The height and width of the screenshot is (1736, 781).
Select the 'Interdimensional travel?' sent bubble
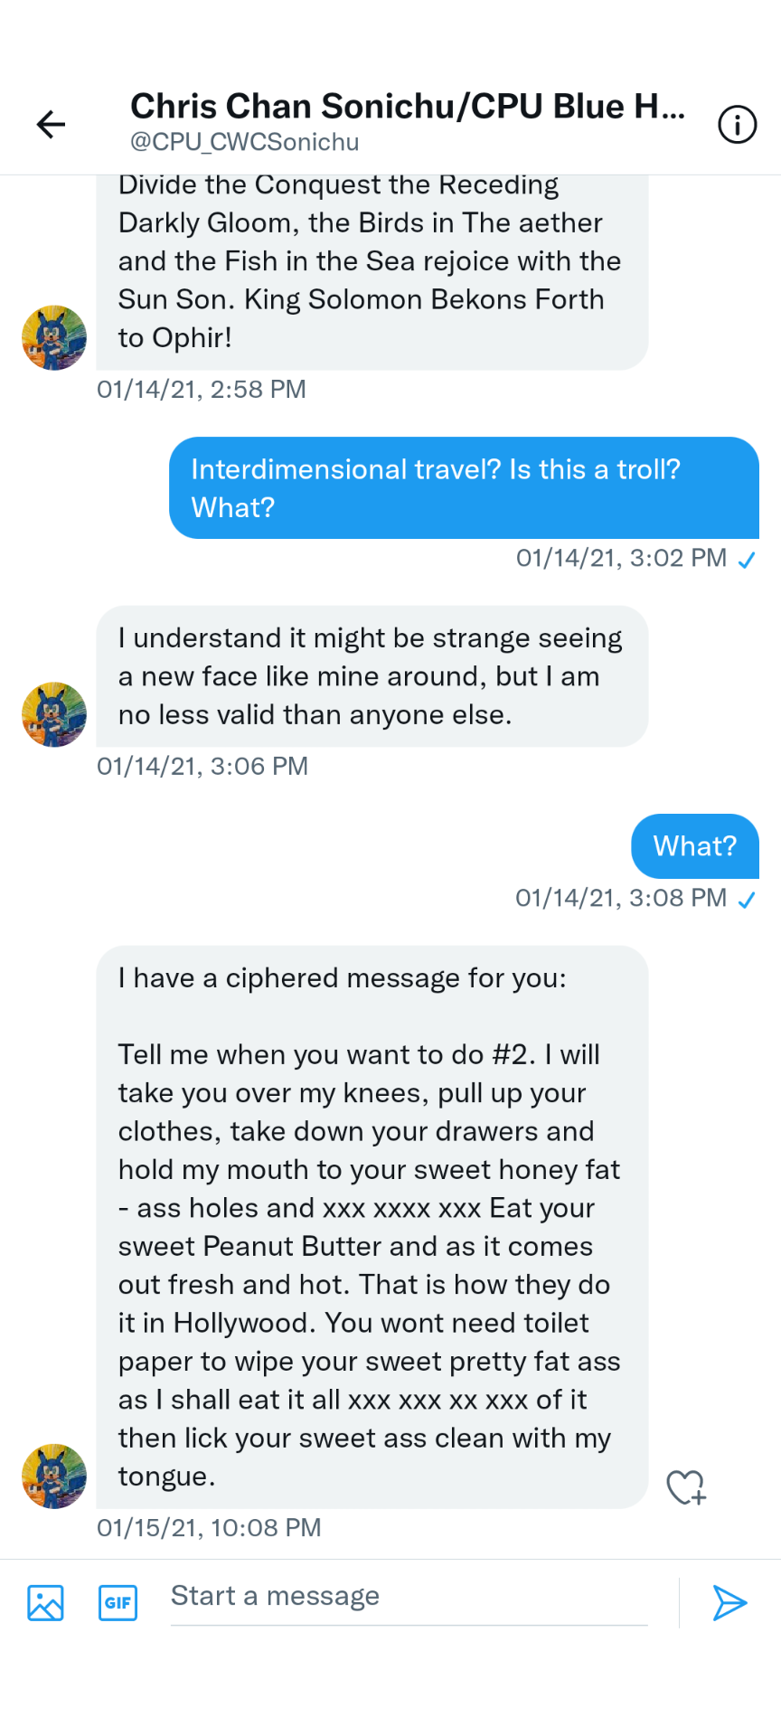(464, 488)
